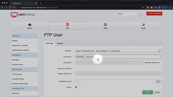This screenshot has width=173, height=97.
Task: Go forward with browser forward arrow
Action: click(6, 8)
